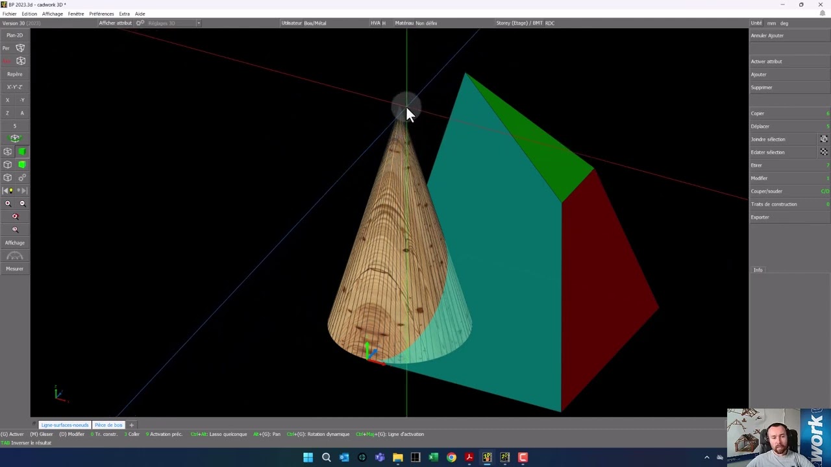Click the Storey (Etage) / BMT RDC field
This screenshot has height=467, width=831.
(x=525, y=23)
